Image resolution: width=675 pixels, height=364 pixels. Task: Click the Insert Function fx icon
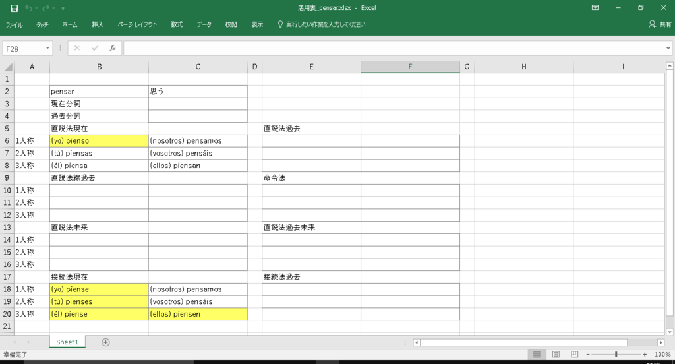pyautogui.click(x=112, y=48)
